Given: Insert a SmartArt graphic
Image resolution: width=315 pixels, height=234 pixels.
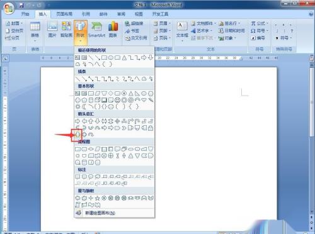Looking at the screenshot, I should click(96, 30).
